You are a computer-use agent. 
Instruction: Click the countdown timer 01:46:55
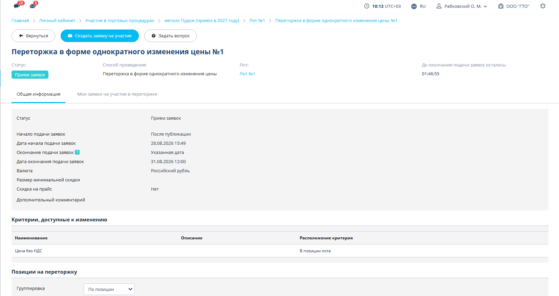coord(431,74)
